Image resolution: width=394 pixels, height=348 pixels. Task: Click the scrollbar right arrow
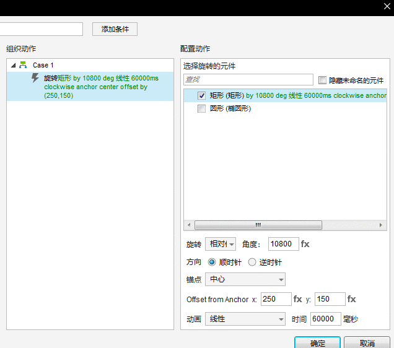(381, 225)
